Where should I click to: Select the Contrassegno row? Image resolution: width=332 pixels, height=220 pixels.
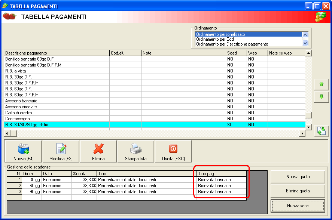pyautogui.click(x=155, y=119)
